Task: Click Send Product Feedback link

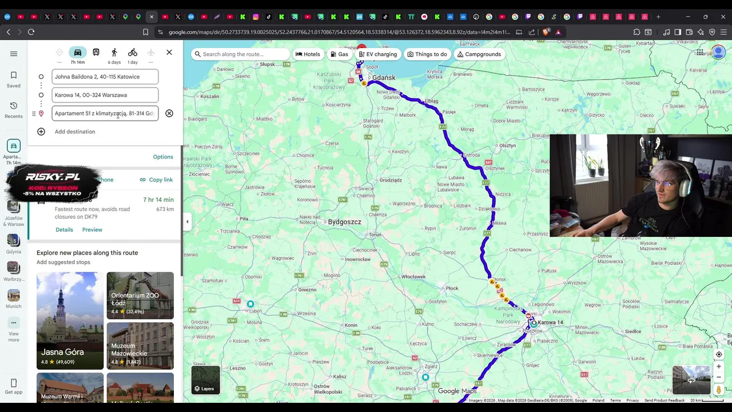Action: 665,401
